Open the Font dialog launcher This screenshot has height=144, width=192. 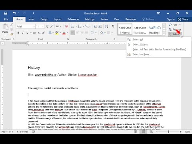(x=68, y=39)
